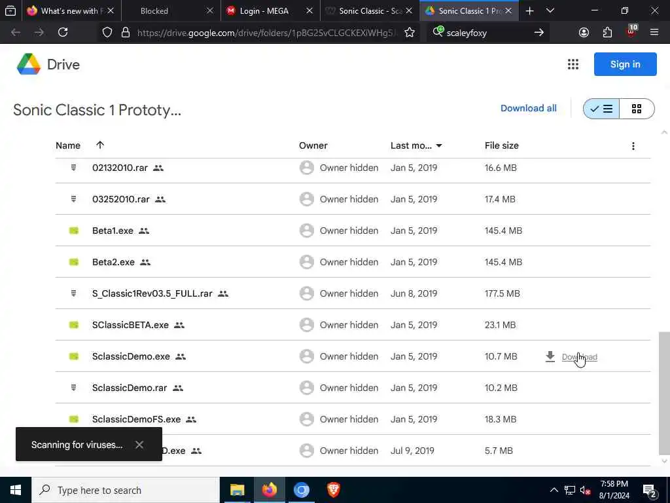Close the Login - MEGA tab
This screenshot has height=503, width=670.
coord(309,10)
